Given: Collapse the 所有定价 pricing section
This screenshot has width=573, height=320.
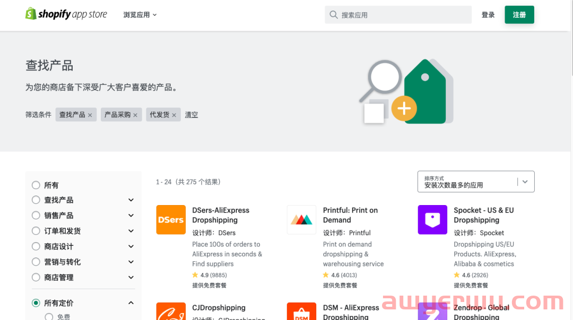Looking at the screenshot, I should (x=131, y=303).
